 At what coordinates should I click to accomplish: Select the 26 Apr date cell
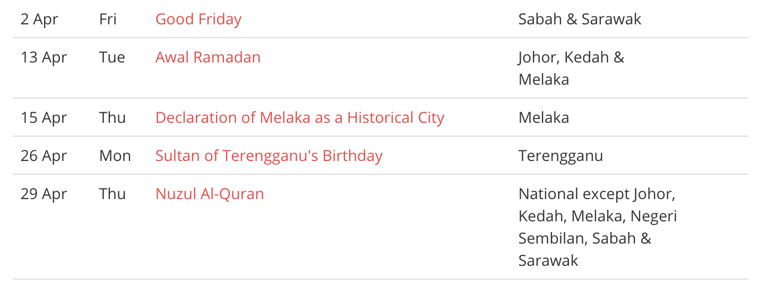click(x=44, y=156)
